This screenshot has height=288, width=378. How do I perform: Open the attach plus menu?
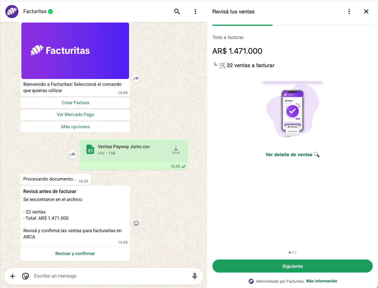coord(13,276)
